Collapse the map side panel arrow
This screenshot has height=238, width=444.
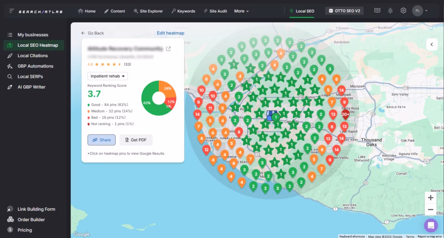pos(432,44)
